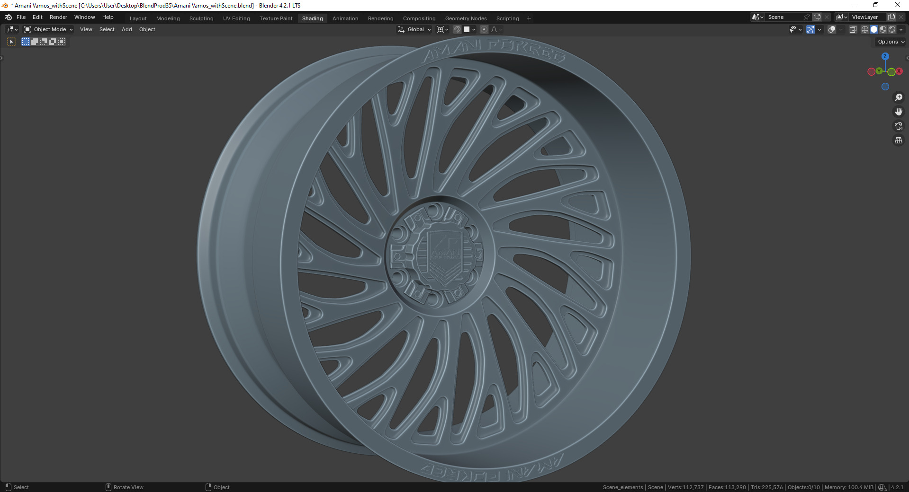
Task: Open the Object Mode dropdown
Action: click(x=48, y=29)
